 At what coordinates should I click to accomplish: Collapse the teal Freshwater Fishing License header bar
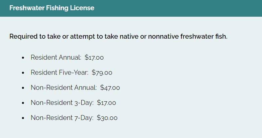pyautogui.click(x=131, y=8)
